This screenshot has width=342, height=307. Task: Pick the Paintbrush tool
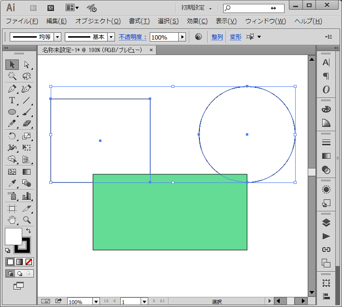[27, 112]
